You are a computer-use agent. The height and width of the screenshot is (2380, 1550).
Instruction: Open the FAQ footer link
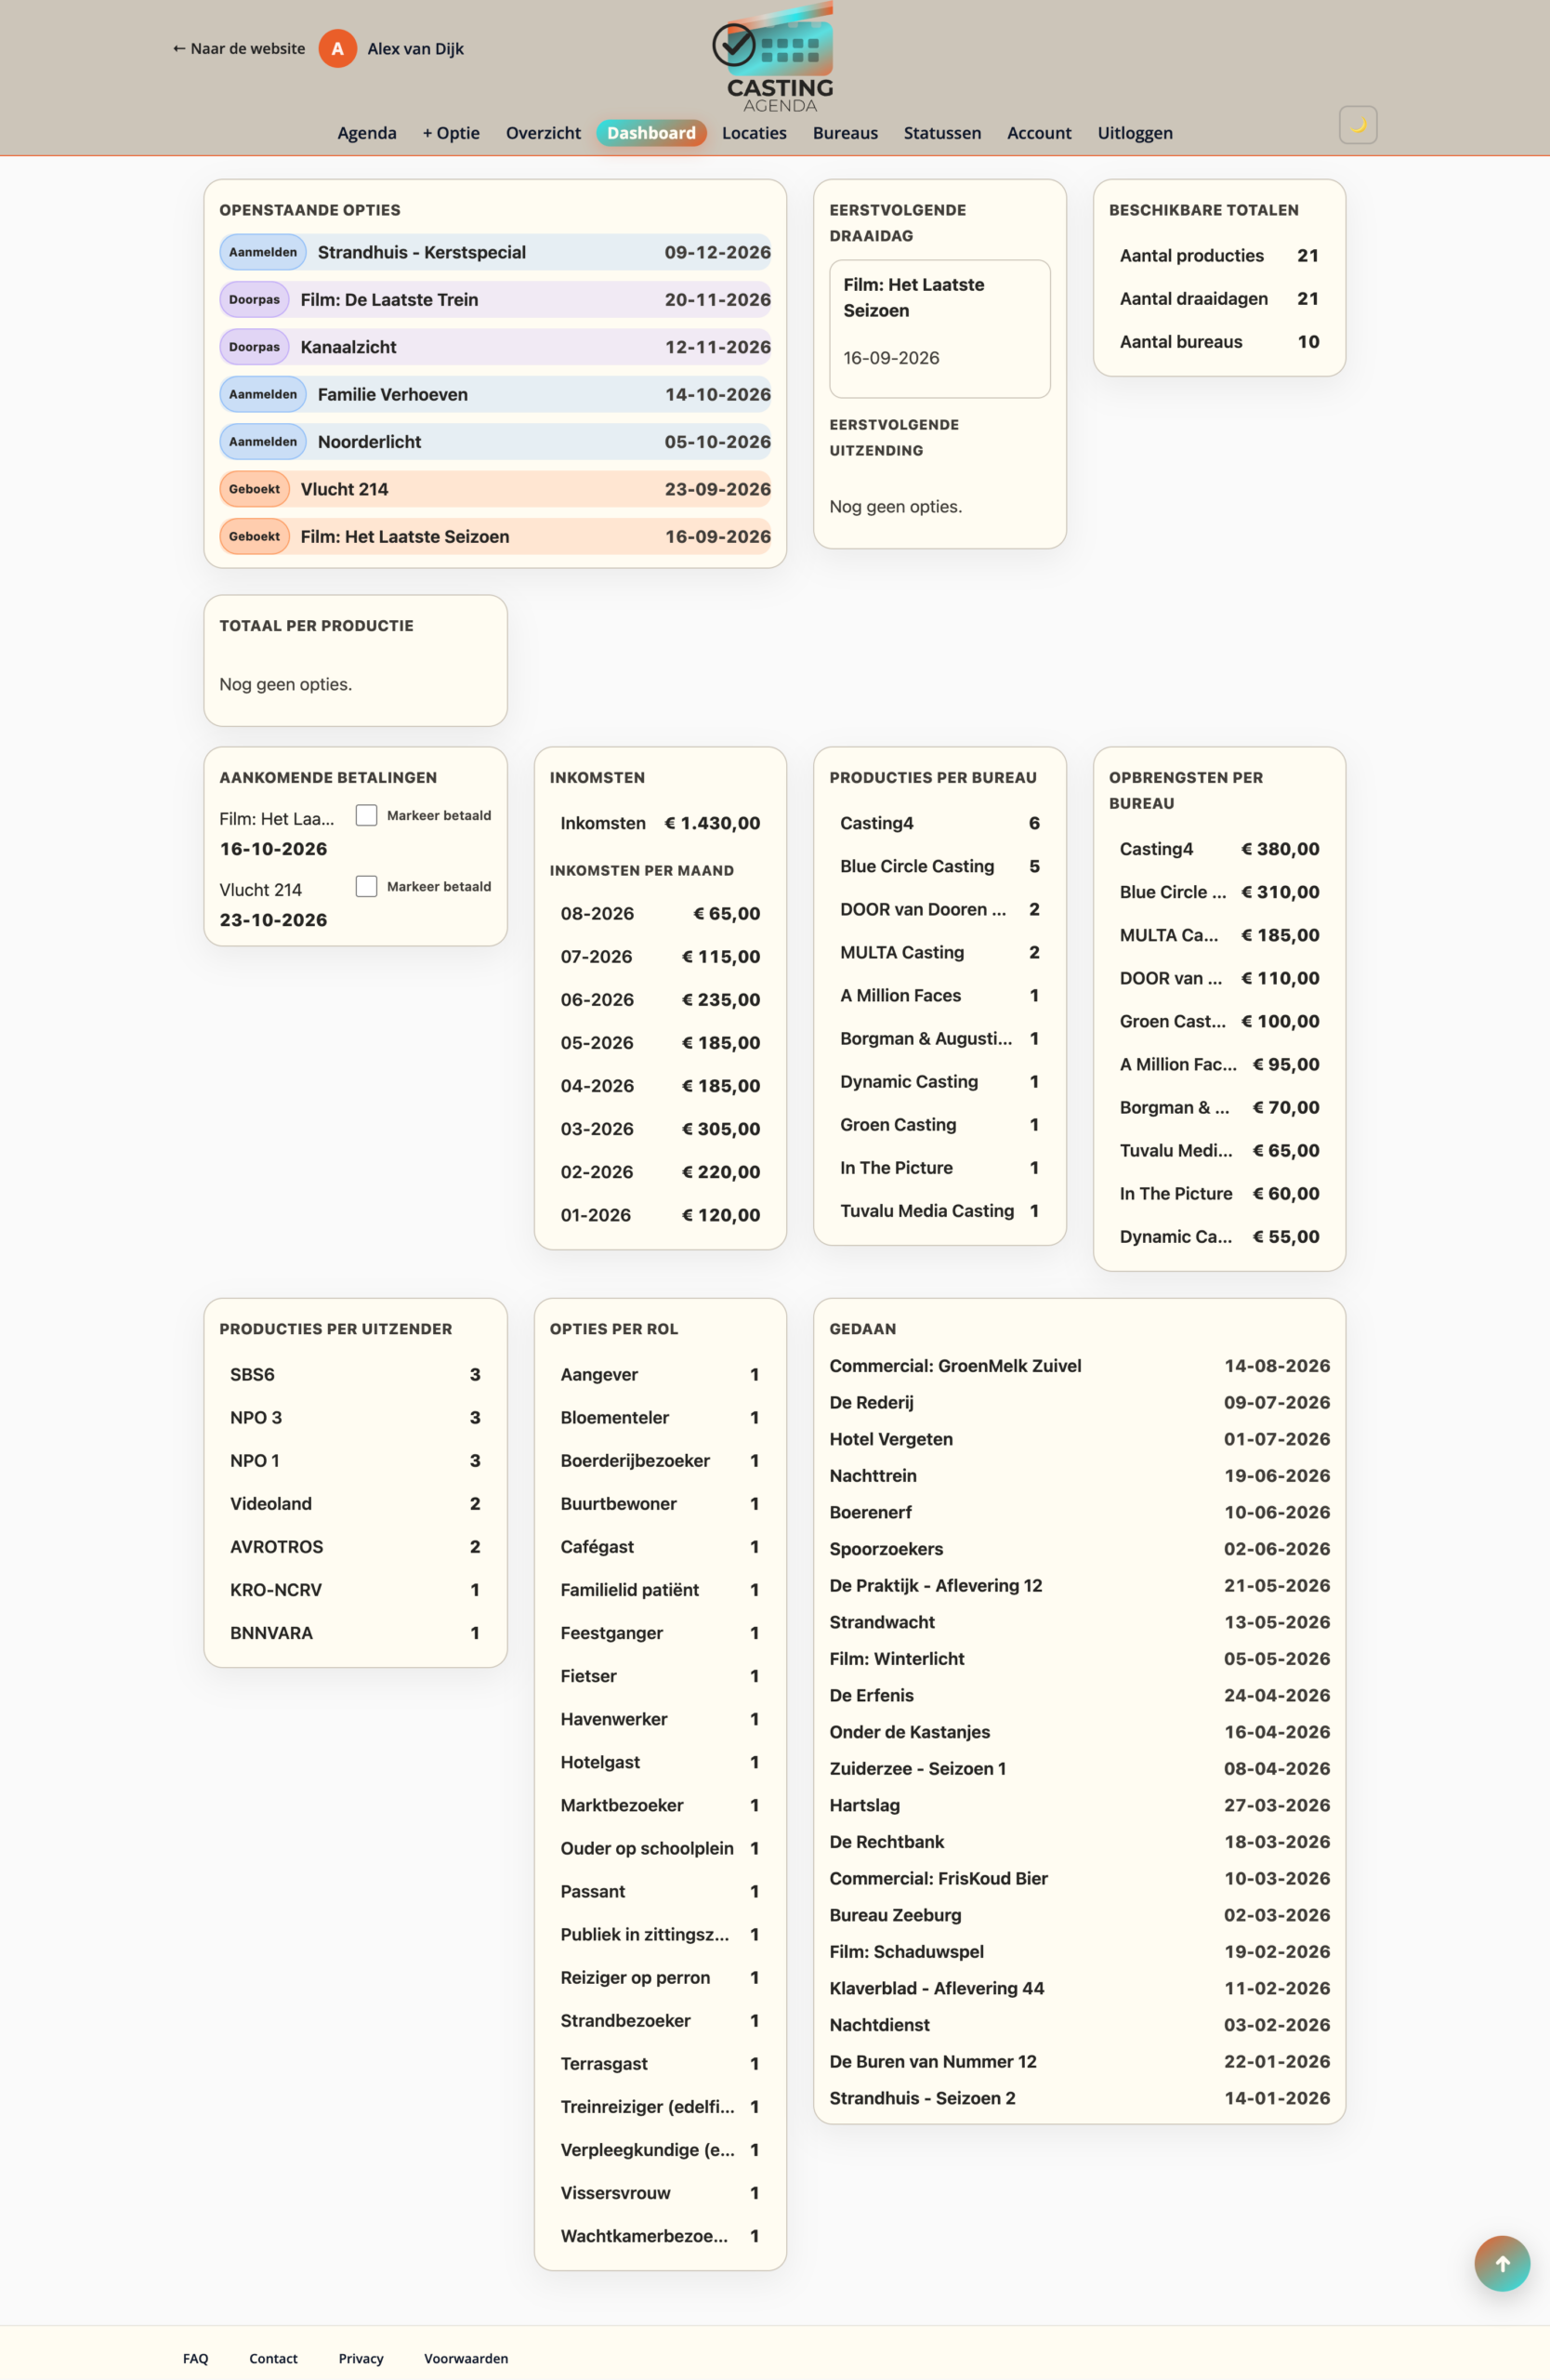click(x=196, y=2358)
